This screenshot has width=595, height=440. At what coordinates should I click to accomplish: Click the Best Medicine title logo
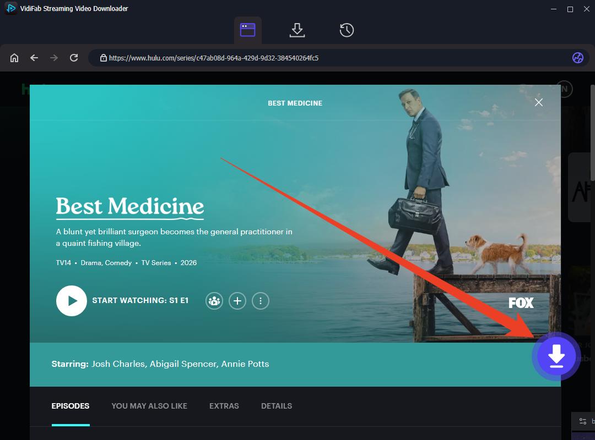(130, 208)
